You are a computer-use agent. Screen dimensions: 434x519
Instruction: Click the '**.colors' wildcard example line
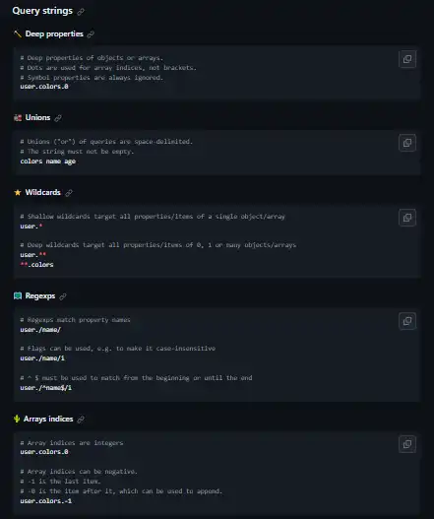click(36, 265)
